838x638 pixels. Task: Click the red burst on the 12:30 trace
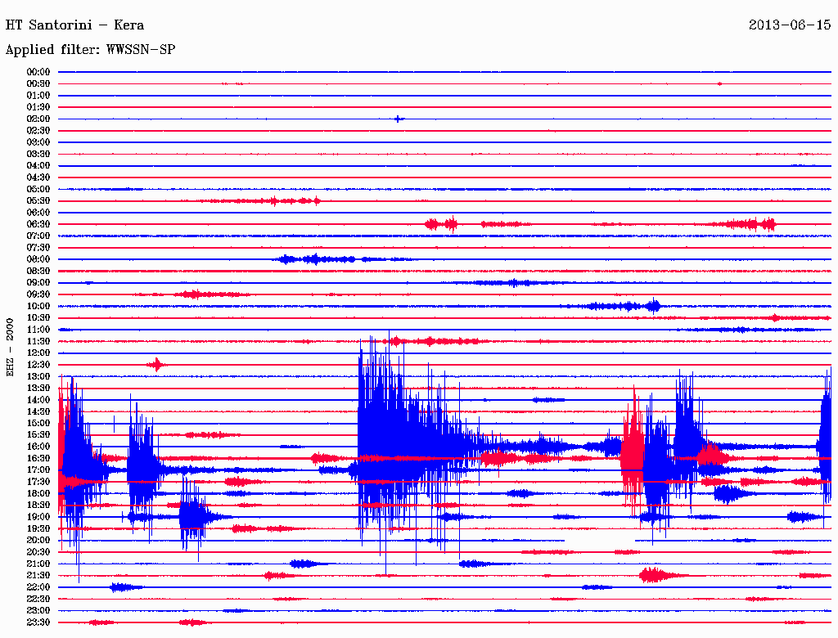click(156, 365)
